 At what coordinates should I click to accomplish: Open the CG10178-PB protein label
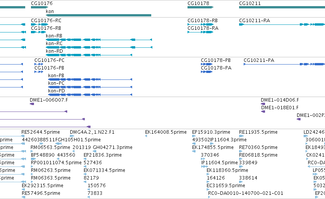pyautogui.click(x=215, y=60)
